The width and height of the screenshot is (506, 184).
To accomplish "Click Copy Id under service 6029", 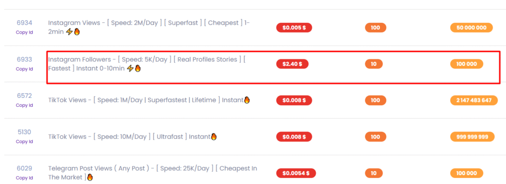I will (24, 178).
